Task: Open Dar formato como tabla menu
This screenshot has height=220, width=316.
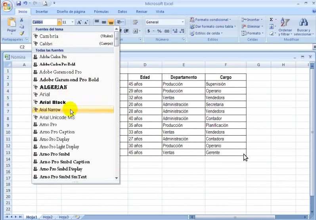Action: (213, 27)
